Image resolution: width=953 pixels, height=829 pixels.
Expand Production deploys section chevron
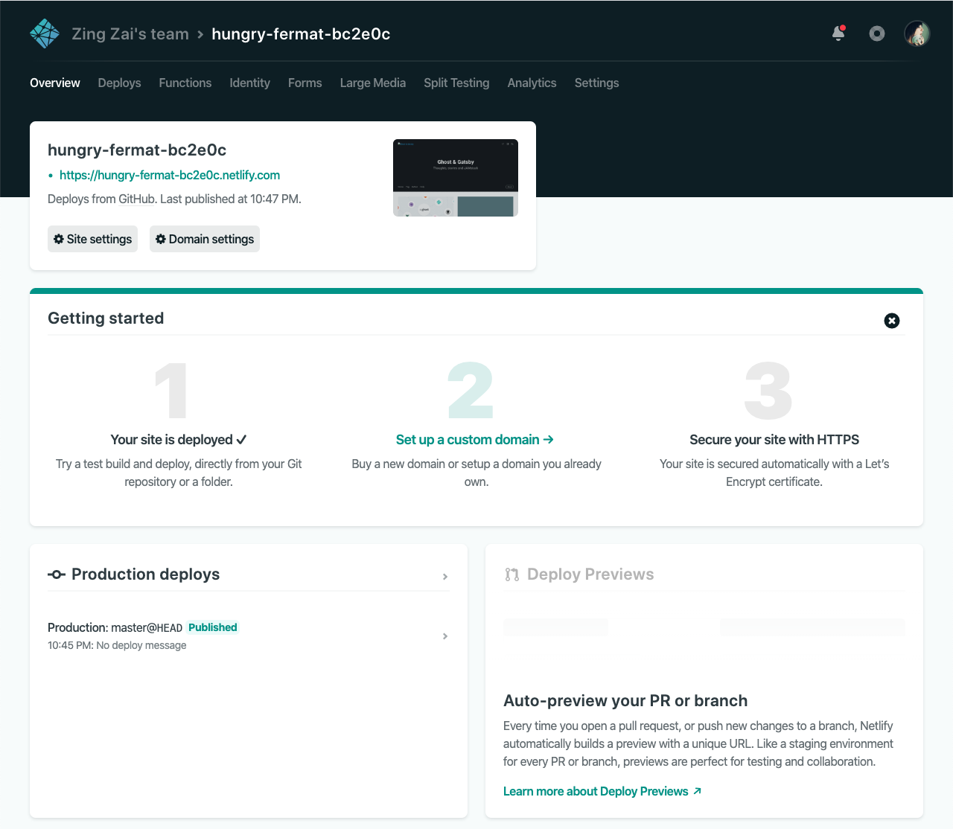click(x=445, y=577)
